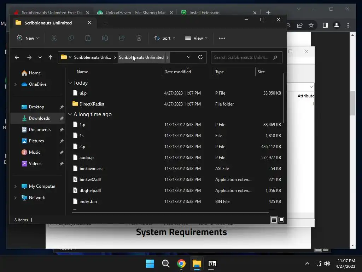The image size is (362, 272).
Task: Open the New item dropdown
Action: coord(28,38)
